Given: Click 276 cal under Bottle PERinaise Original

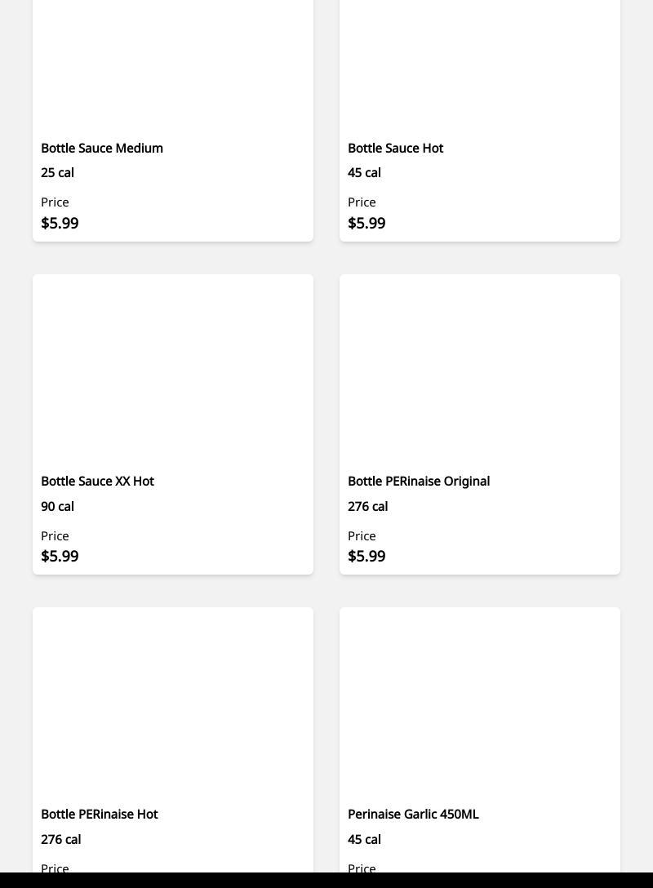Looking at the screenshot, I should click(x=367, y=506).
